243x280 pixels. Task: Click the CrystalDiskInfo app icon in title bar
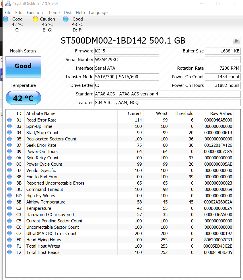pos(8,3)
